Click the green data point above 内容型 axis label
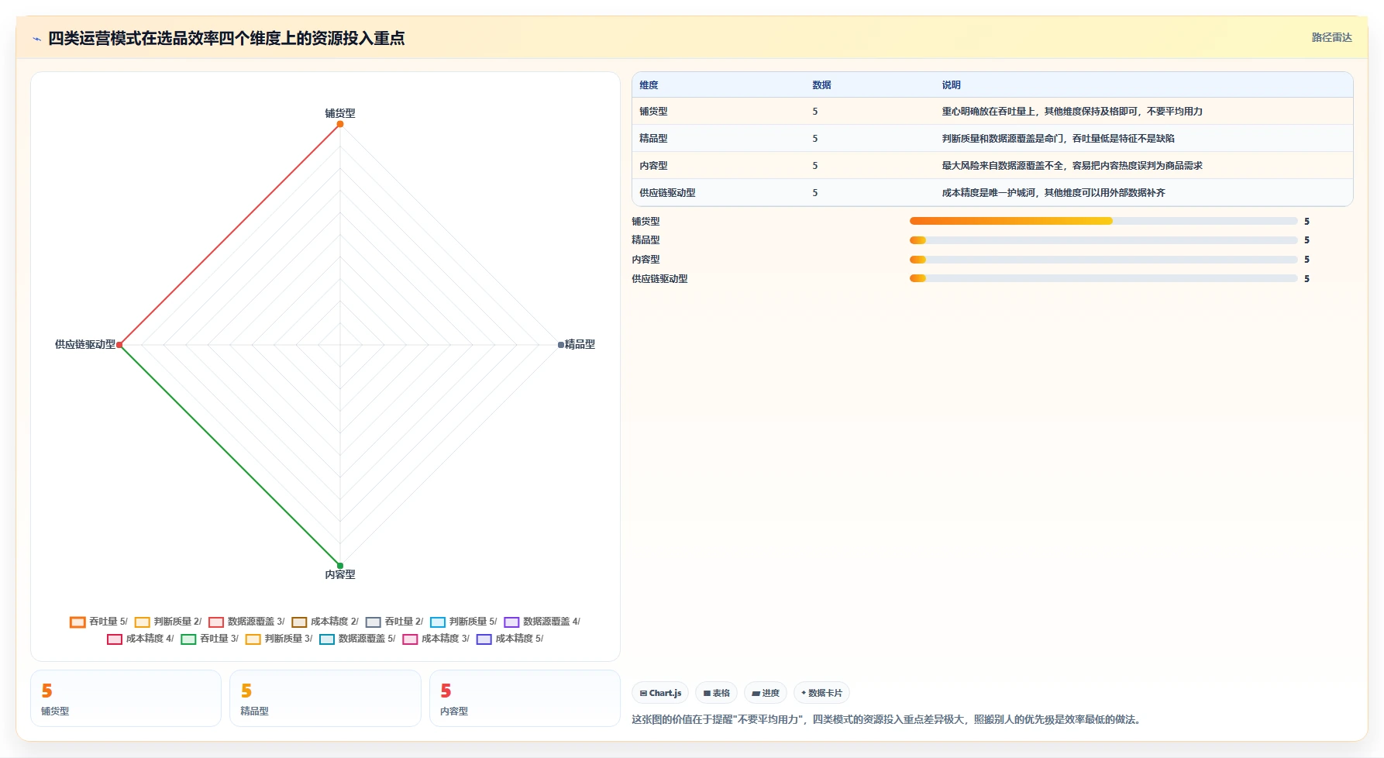Screen dimensions: 1384x758 point(340,566)
